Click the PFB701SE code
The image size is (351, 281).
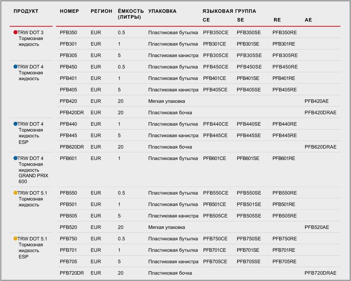click(x=248, y=250)
